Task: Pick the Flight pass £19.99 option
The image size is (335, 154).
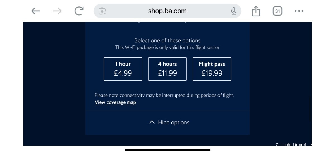Action: [x=212, y=69]
